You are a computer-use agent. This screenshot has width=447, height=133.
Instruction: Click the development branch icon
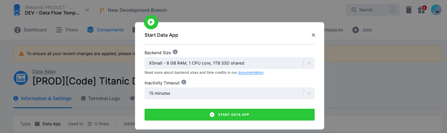[102, 10]
